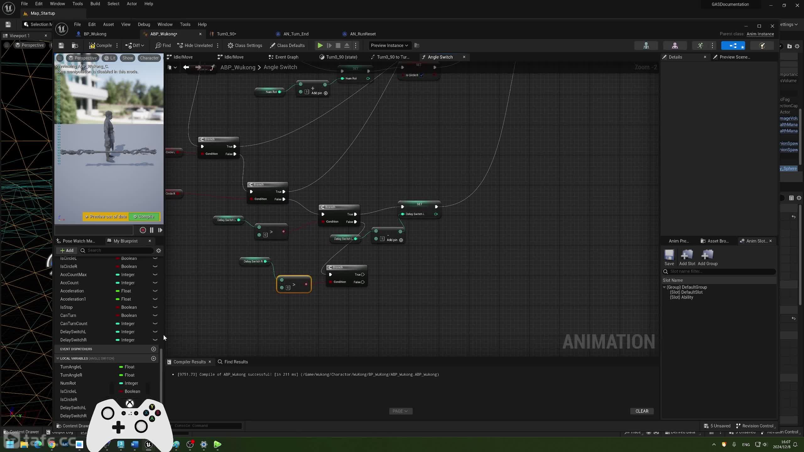Open AN_Turn_End tab
Viewport: 804px width, 452px height.
coord(296,34)
